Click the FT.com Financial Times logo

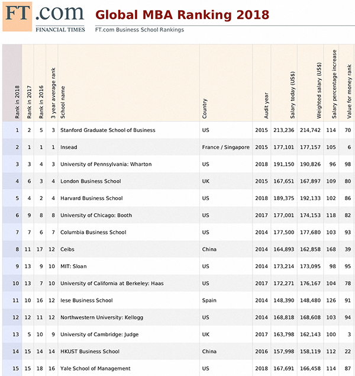[44, 18]
